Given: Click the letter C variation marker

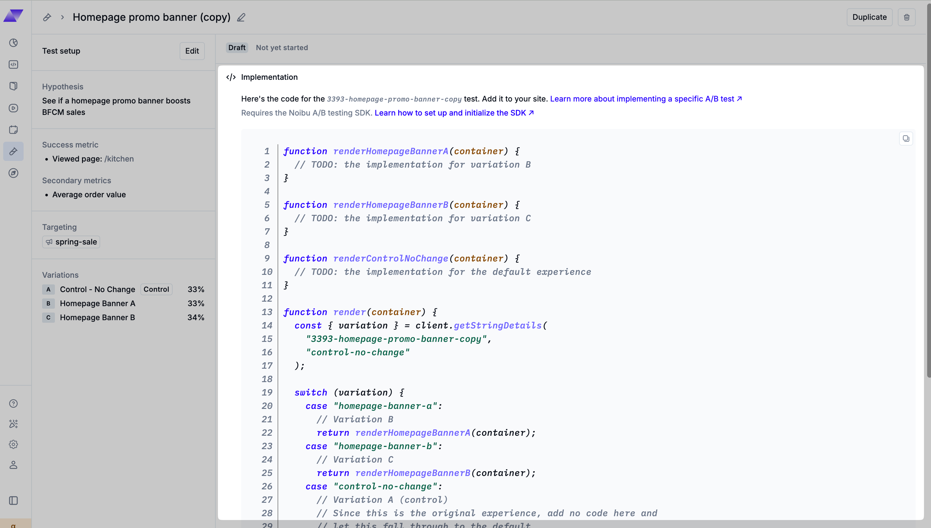Looking at the screenshot, I should click(x=48, y=318).
